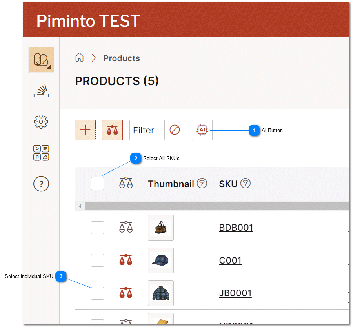Click the home icon in the breadcrumb

click(x=79, y=57)
